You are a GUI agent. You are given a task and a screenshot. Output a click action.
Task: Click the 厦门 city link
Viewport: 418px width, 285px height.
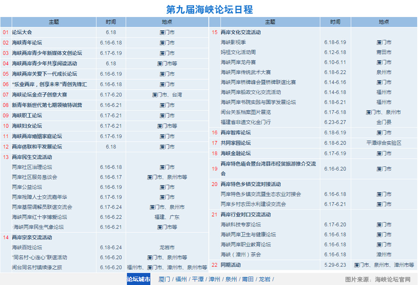tap(164, 279)
